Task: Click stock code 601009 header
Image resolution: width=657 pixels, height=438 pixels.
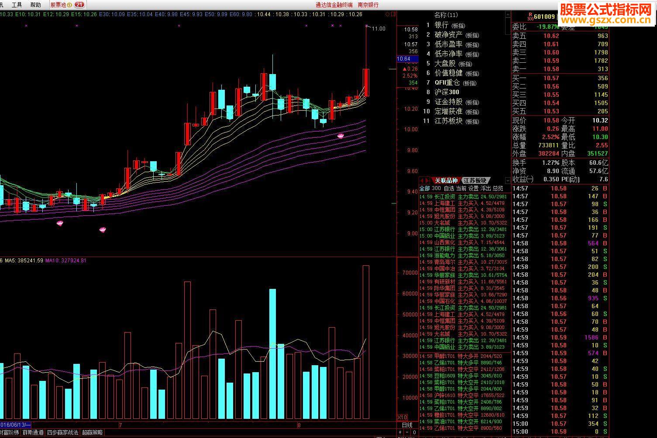Action: 544,17
